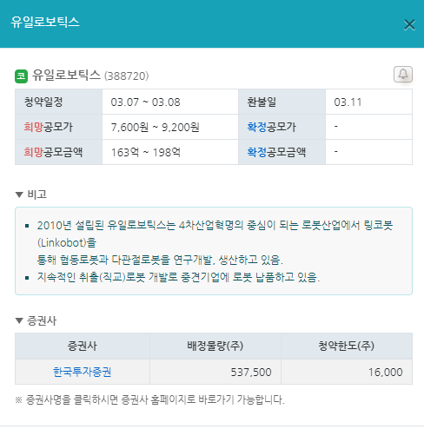This screenshot has width=424, height=429.
Task: Click the 배정물량(주) column header
Action: [215, 346]
